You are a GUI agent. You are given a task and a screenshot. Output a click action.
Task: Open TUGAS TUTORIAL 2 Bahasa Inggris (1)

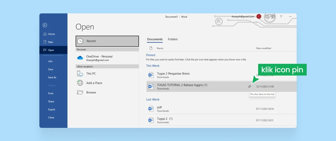click(221, 86)
